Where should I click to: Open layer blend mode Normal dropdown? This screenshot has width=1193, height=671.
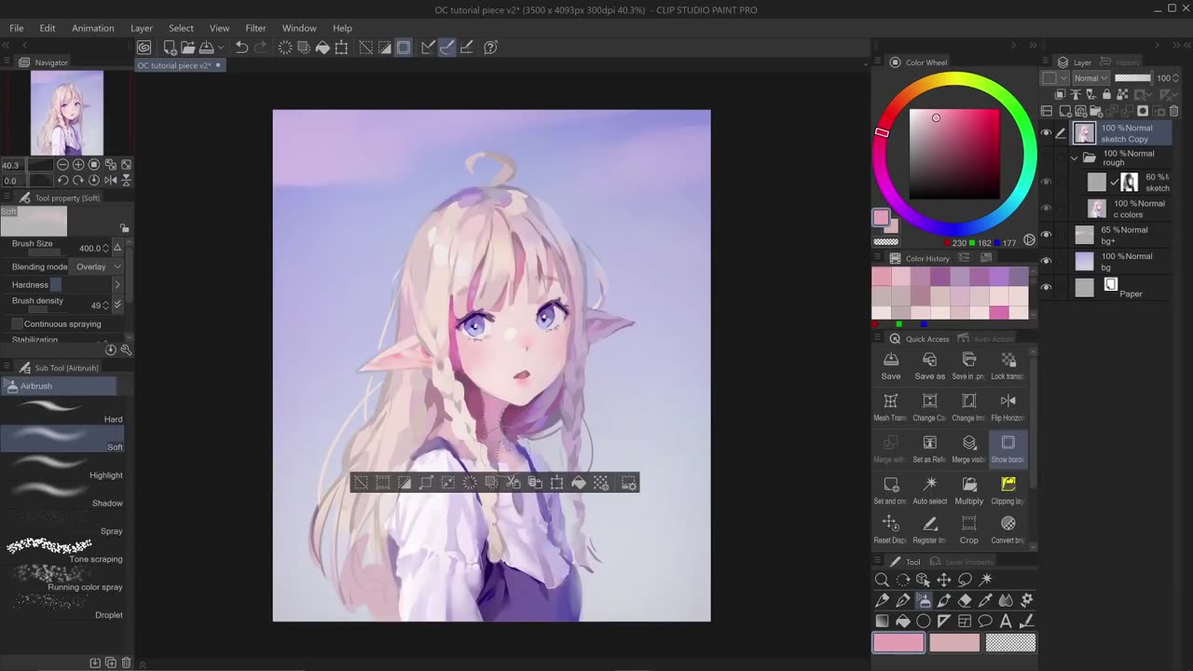pos(1090,78)
